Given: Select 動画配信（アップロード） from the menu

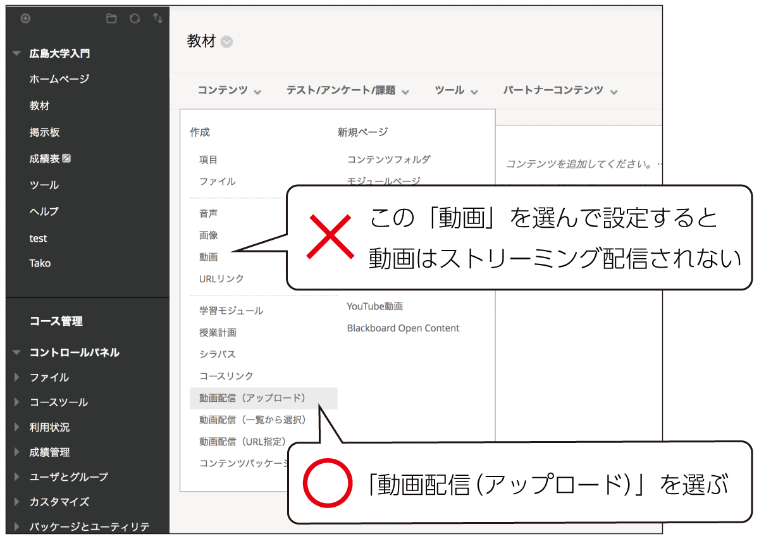Looking at the screenshot, I should pyautogui.click(x=252, y=398).
